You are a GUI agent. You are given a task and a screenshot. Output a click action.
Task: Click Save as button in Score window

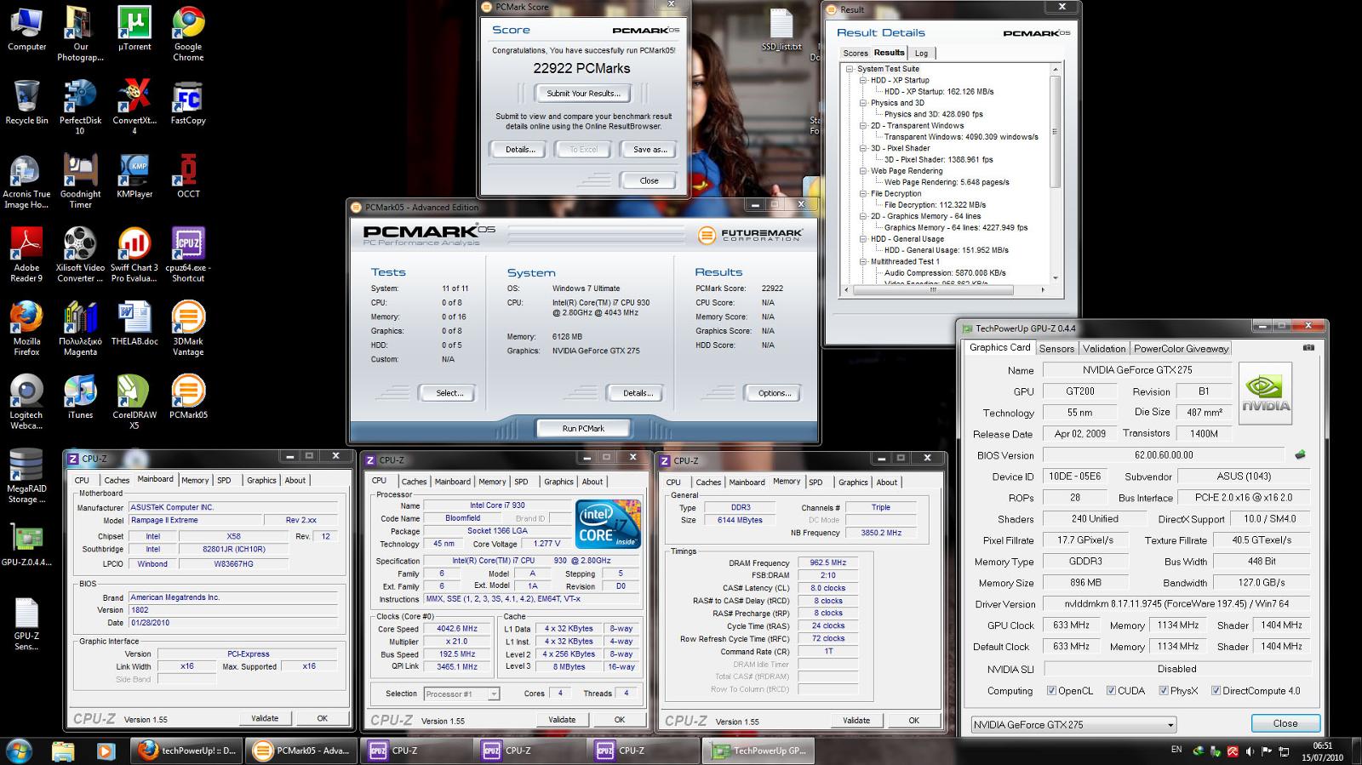click(x=650, y=150)
